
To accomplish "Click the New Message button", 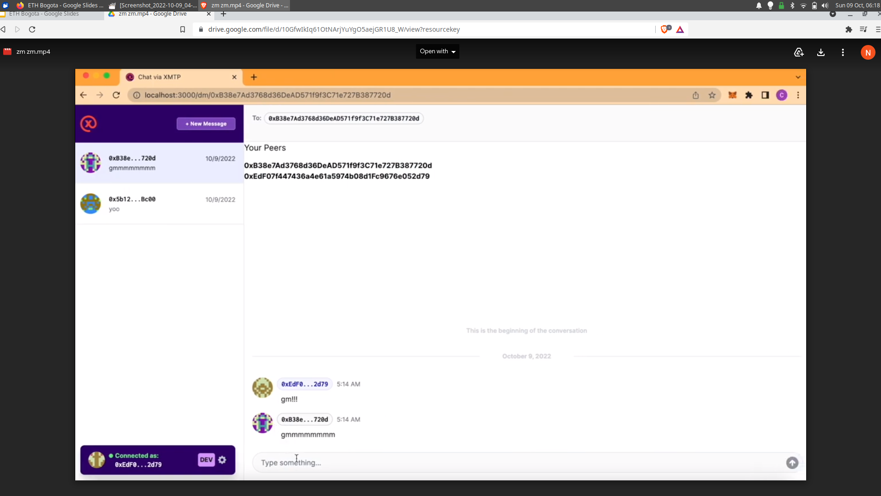I will 206,123.
